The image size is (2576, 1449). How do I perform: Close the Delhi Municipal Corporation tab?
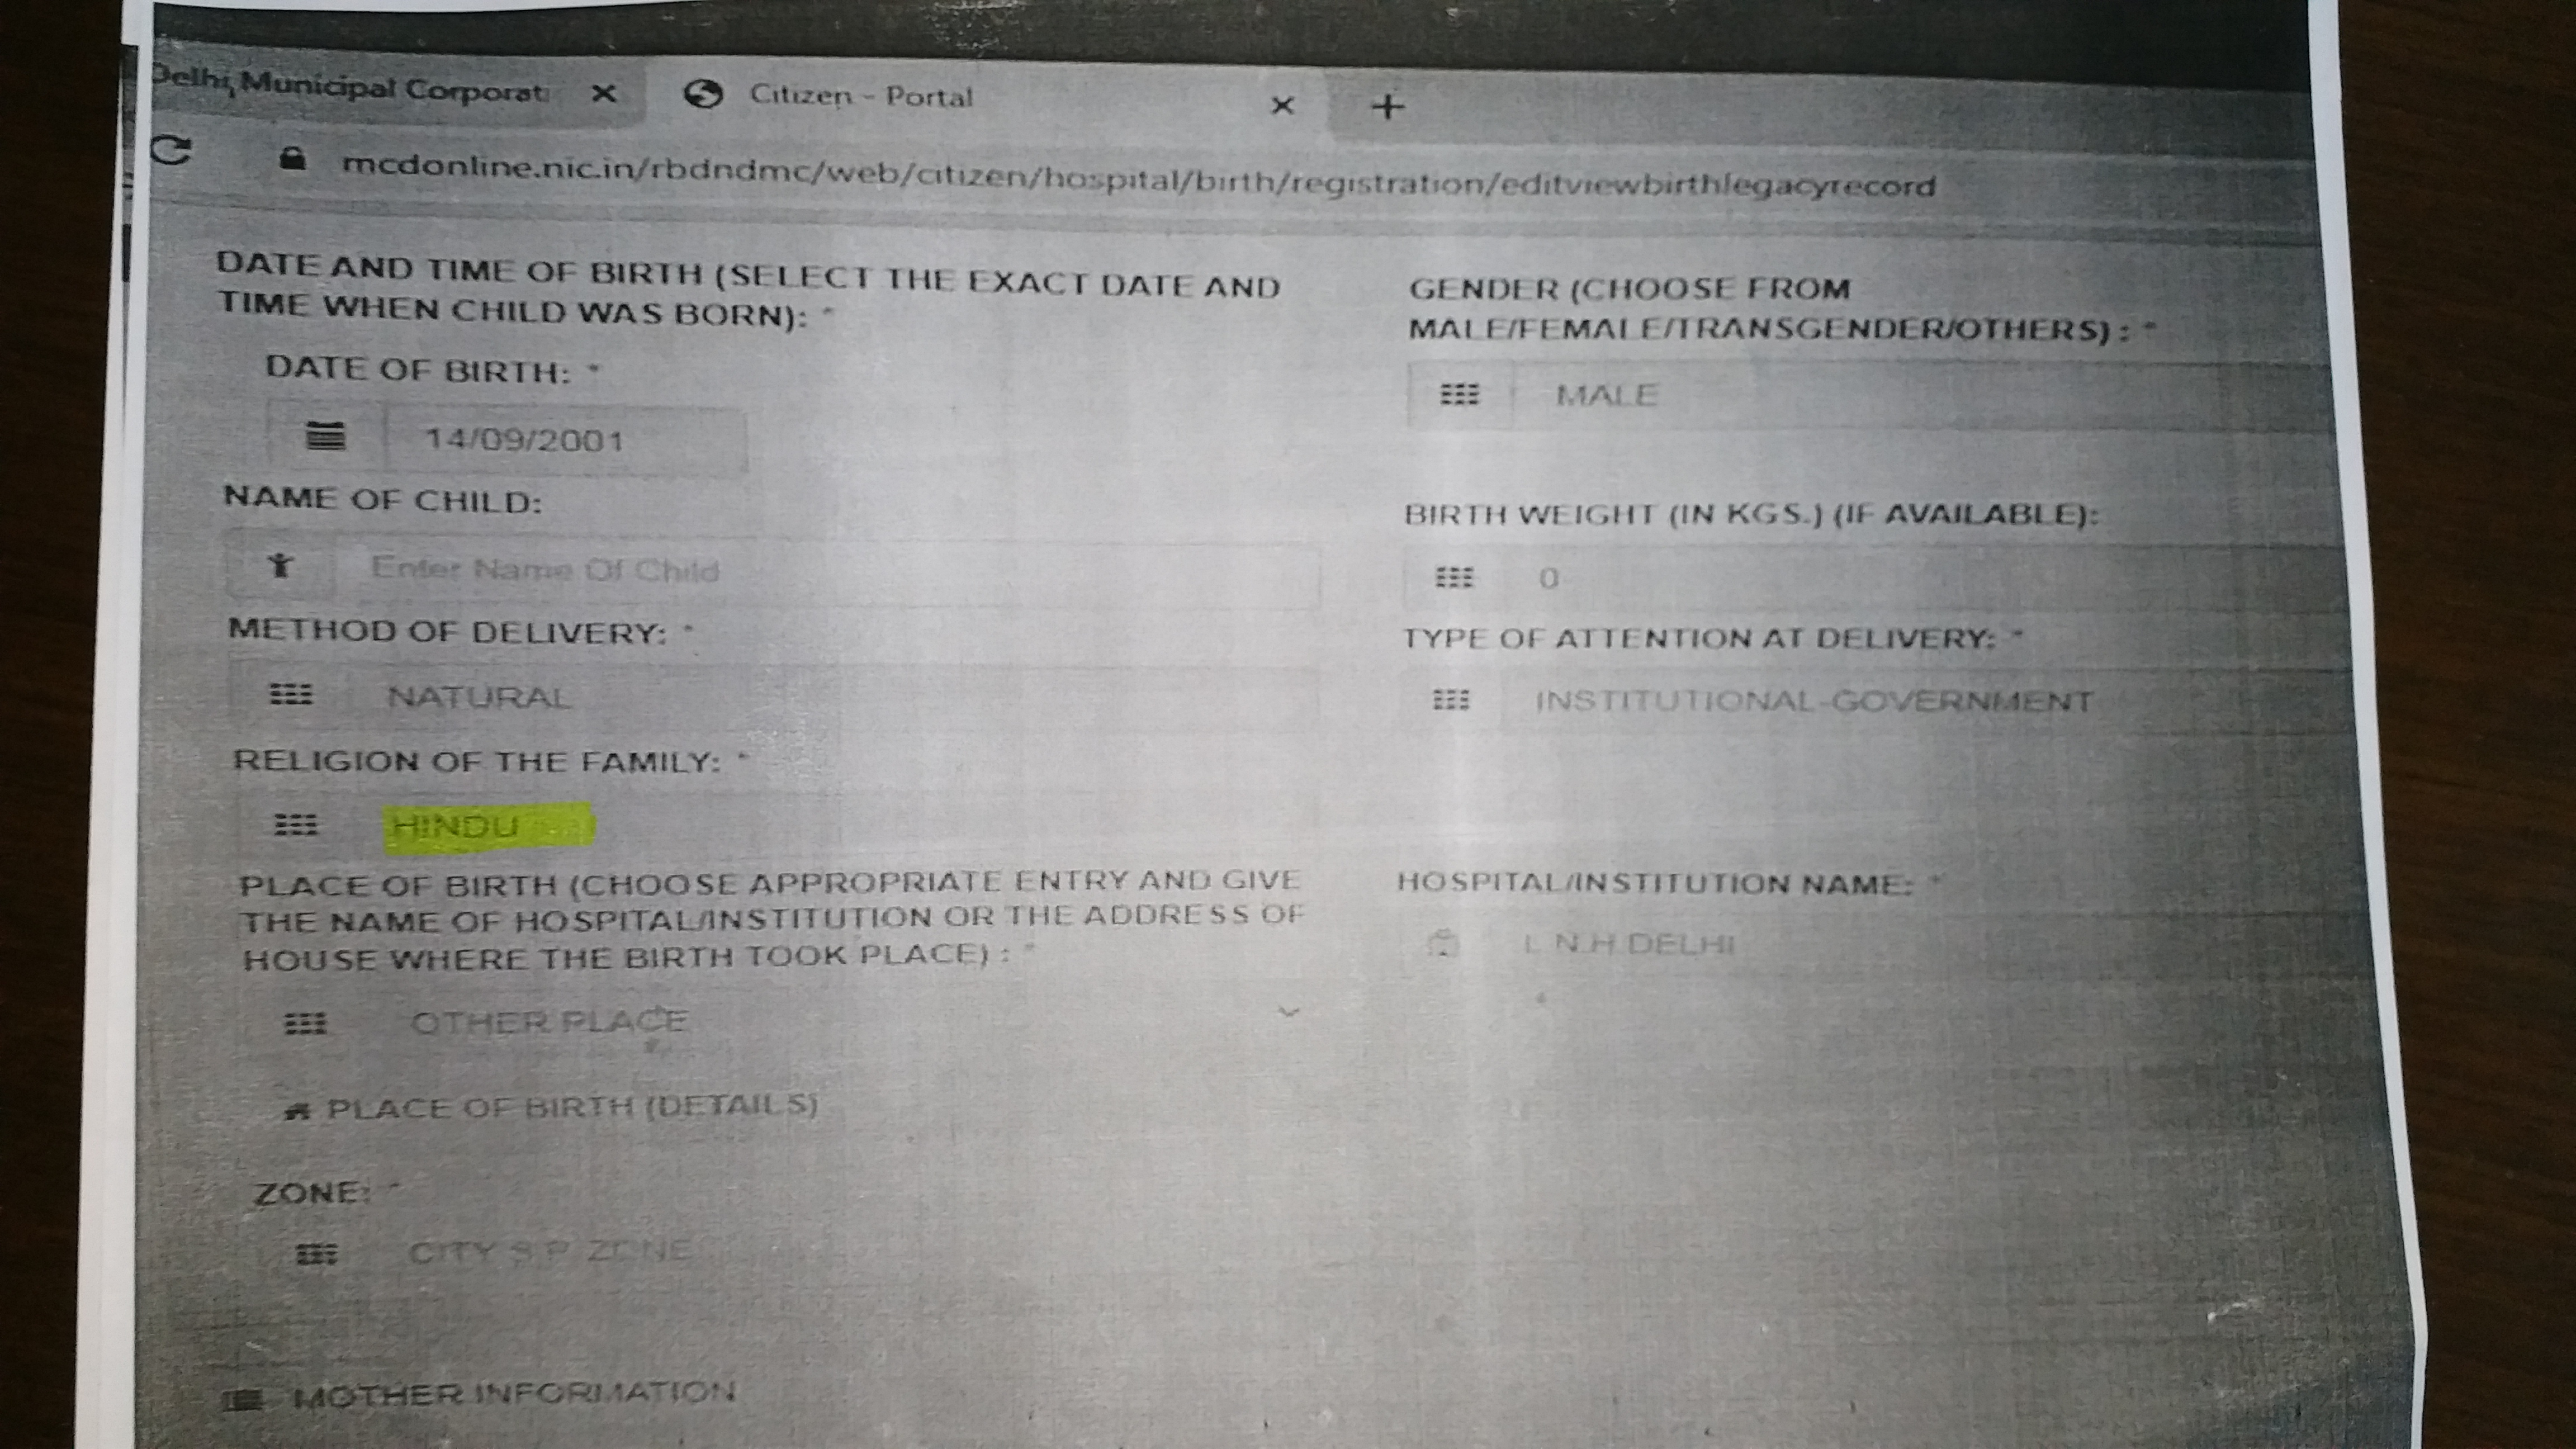click(603, 94)
